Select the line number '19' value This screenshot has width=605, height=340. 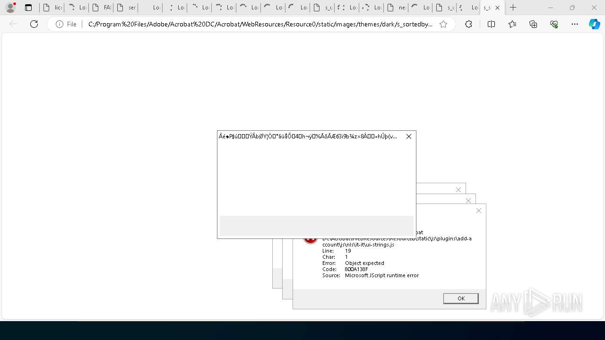(x=348, y=251)
